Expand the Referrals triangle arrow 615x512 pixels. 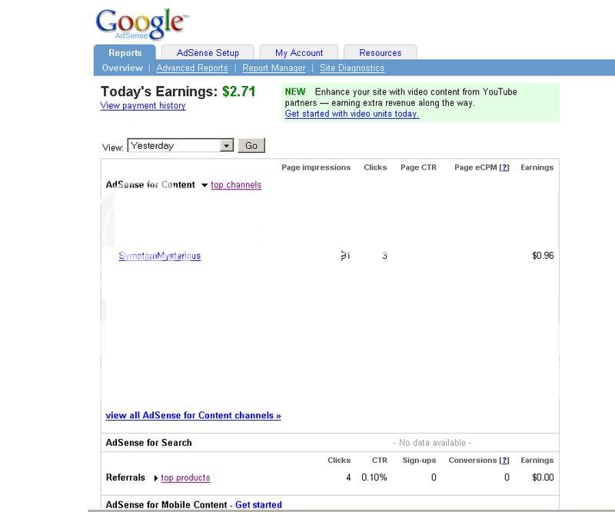click(x=156, y=478)
